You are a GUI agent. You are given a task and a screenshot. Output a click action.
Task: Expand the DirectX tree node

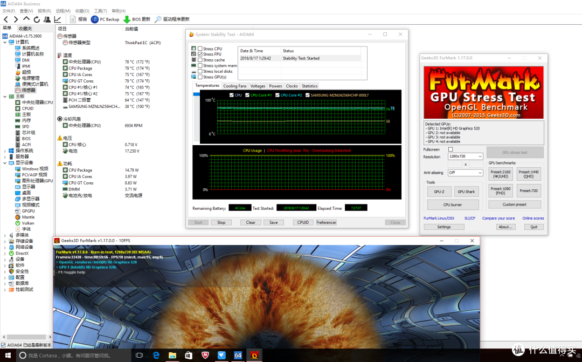click(5, 254)
